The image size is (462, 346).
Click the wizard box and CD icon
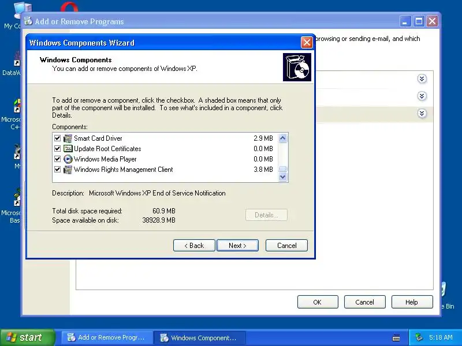coord(297,67)
